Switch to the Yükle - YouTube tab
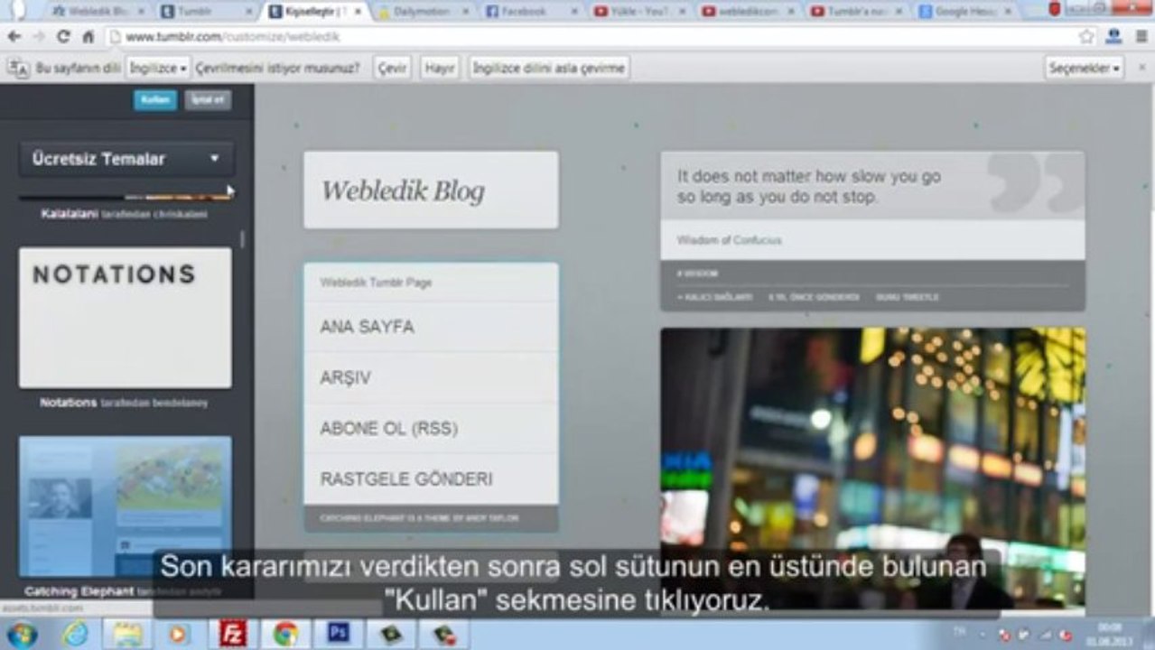 639,12
